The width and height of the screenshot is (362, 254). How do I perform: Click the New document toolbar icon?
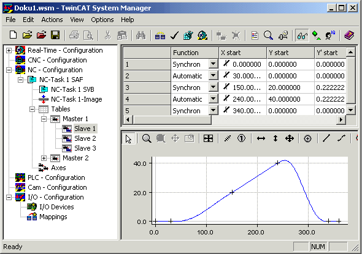(13, 35)
